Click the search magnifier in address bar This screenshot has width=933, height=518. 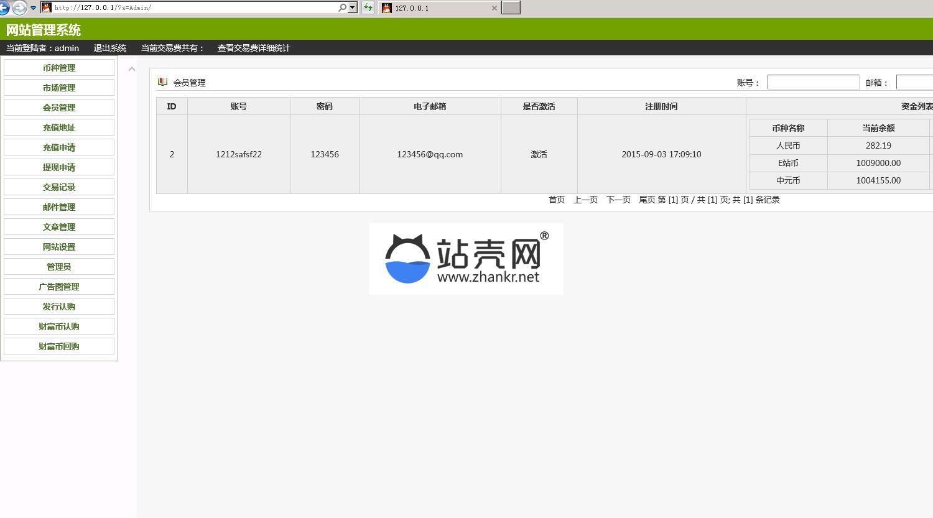(x=342, y=8)
